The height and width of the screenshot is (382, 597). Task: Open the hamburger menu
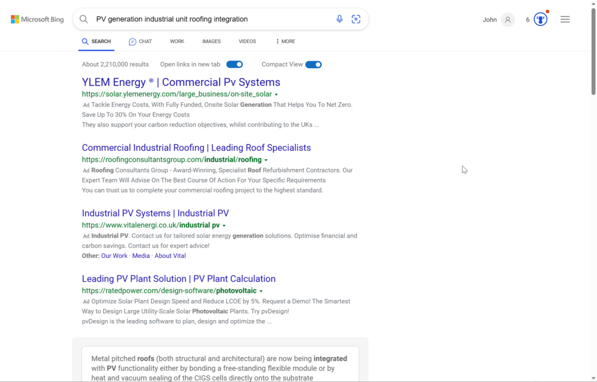[564, 19]
